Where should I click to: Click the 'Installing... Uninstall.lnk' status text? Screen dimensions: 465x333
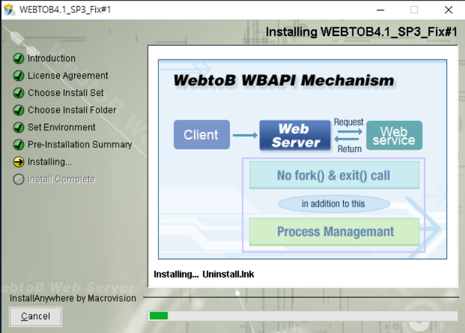203,274
